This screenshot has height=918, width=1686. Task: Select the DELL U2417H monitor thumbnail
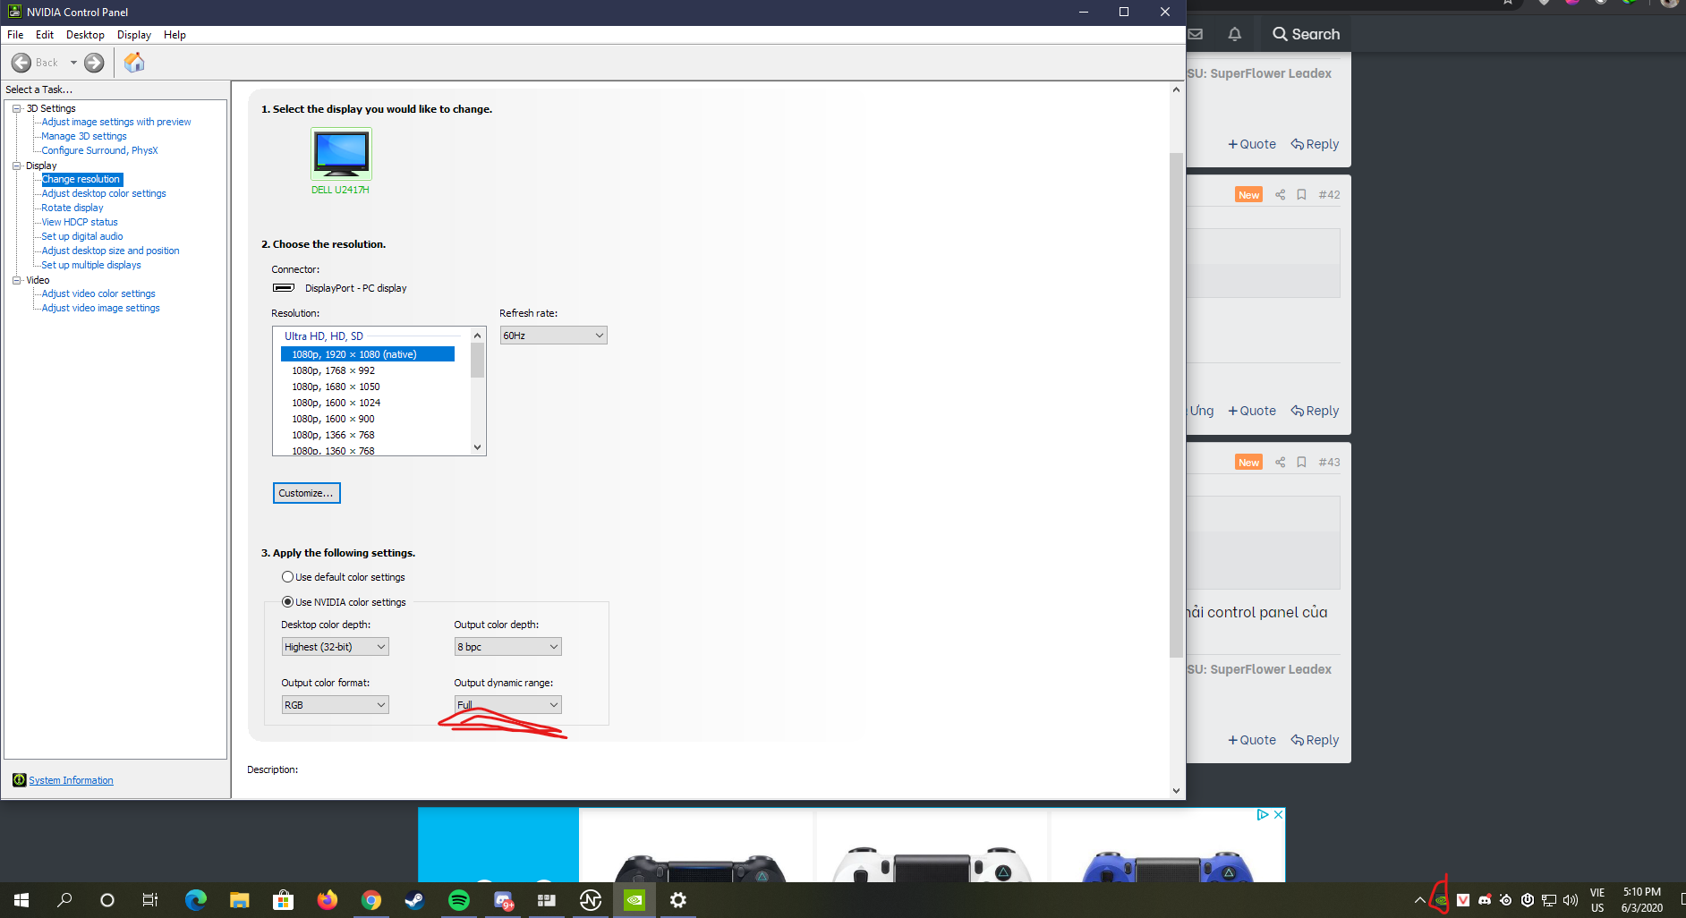(341, 154)
